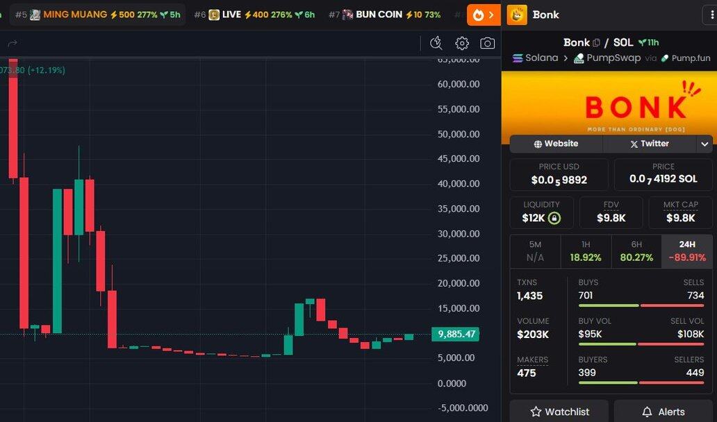Click the BUY VOL value $95K
This screenshot has height=422, width=717.
coord(591,335)
